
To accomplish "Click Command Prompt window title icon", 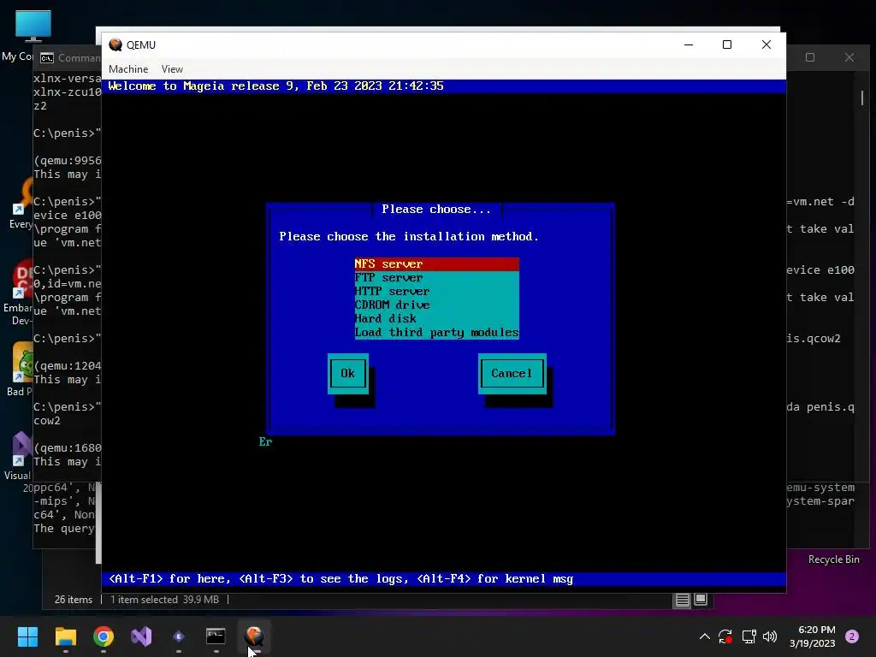I will [x=47, y=58].
